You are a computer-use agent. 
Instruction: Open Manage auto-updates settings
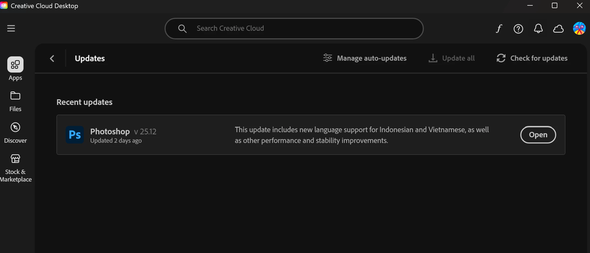click(x=365, y=58)
